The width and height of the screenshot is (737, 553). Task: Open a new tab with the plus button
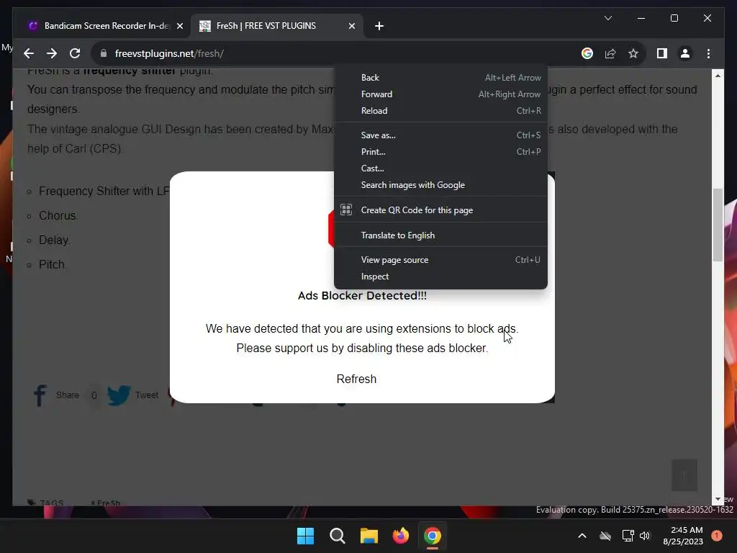coord(379,26)
